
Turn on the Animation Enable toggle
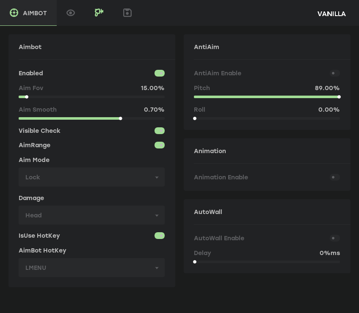(334, 177)
